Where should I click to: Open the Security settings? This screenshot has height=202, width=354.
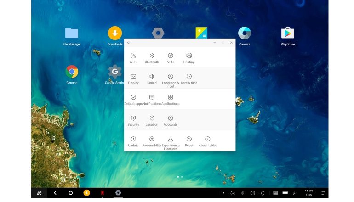(x=133, y=120)
